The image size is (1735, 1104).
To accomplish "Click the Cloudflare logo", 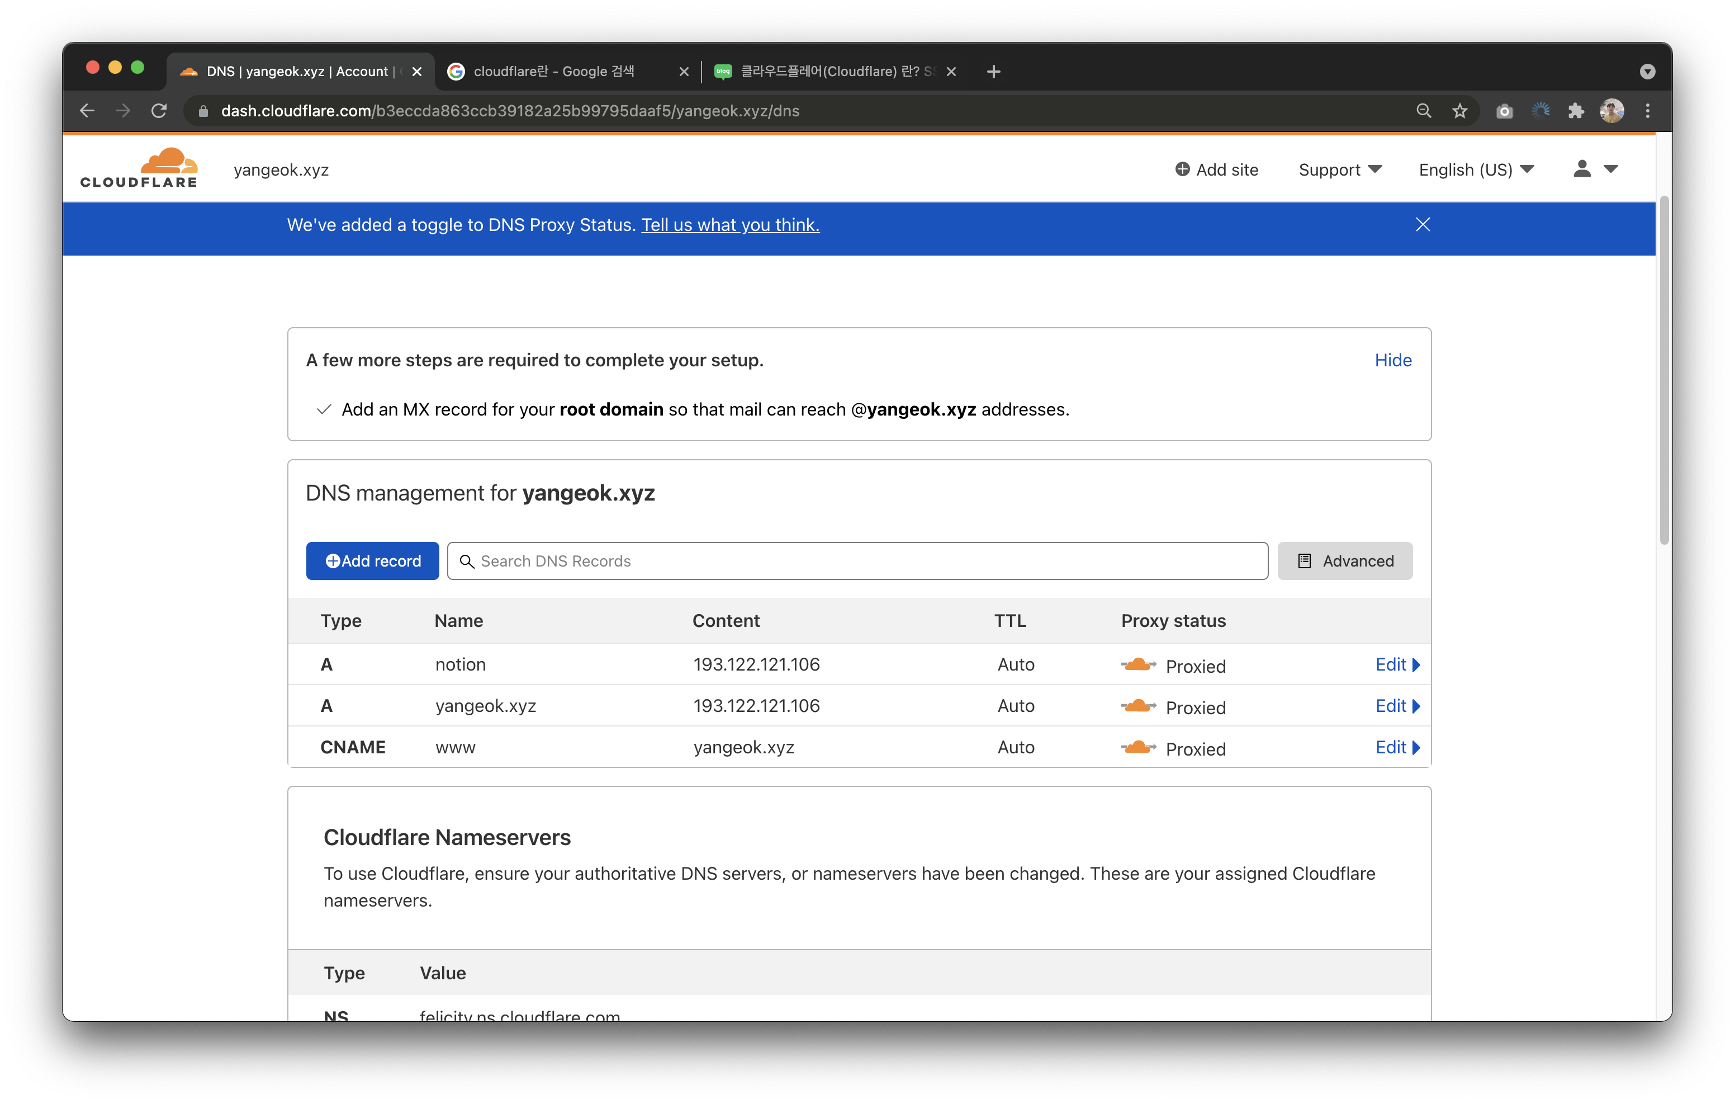I will 139,168.
